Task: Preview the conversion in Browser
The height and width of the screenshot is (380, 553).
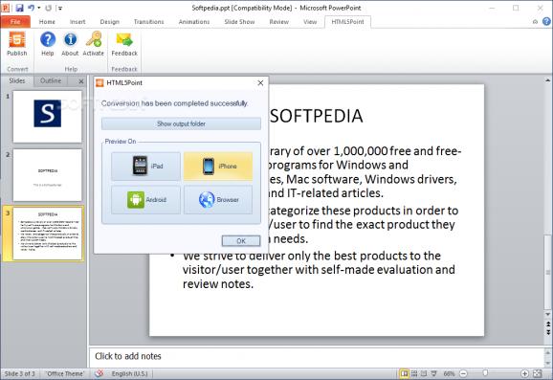Action: click(218, 200)
